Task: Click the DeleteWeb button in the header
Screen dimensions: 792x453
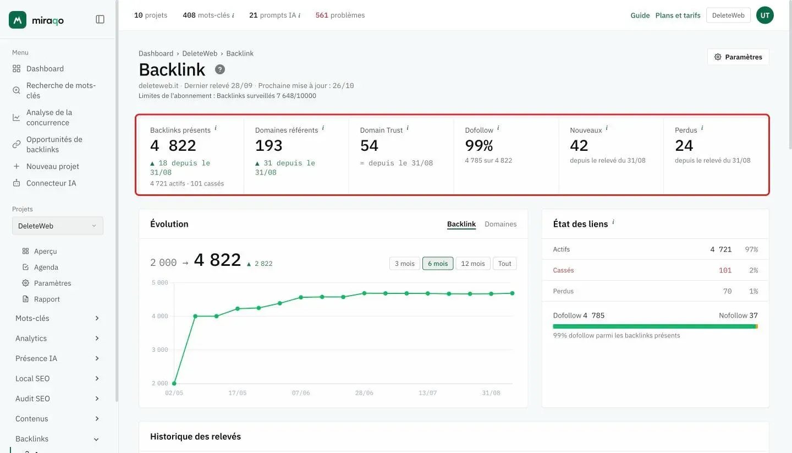Action: click(728, 15)
